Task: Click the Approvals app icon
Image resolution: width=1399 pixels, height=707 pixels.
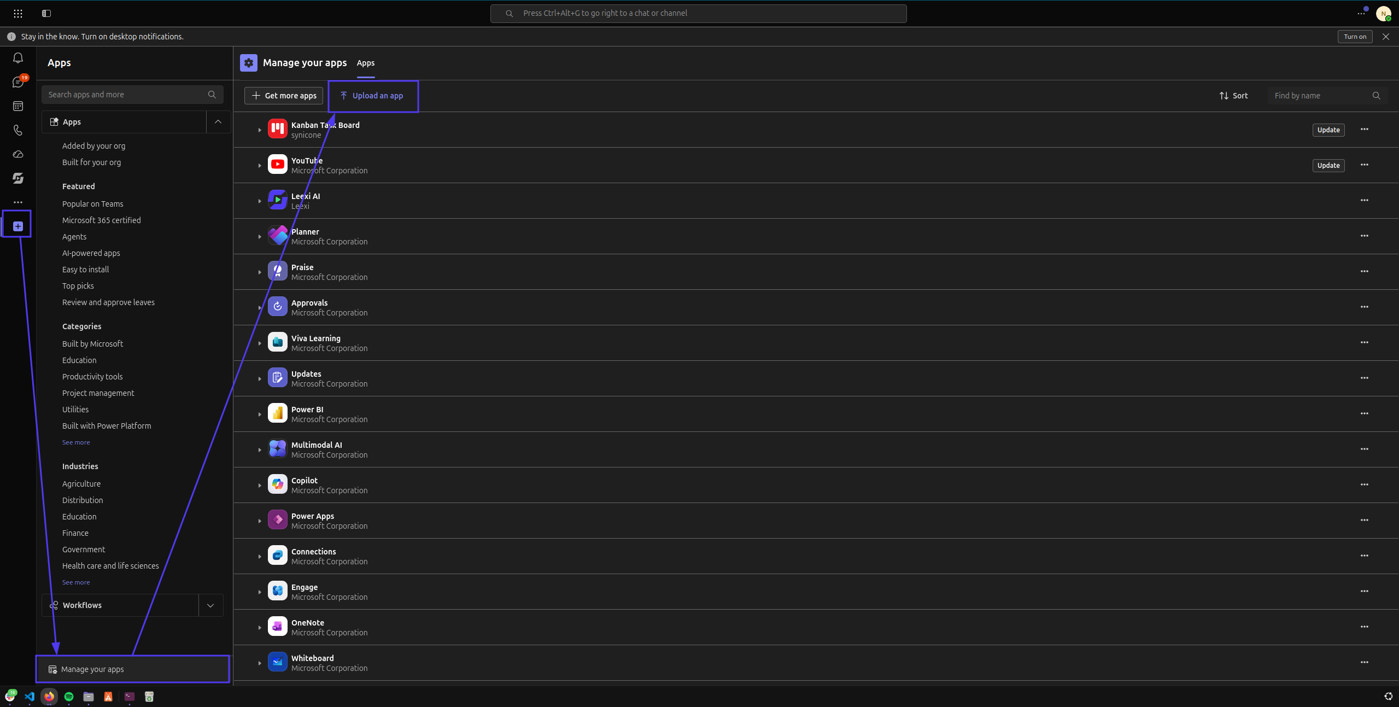Action: [278, 307]
